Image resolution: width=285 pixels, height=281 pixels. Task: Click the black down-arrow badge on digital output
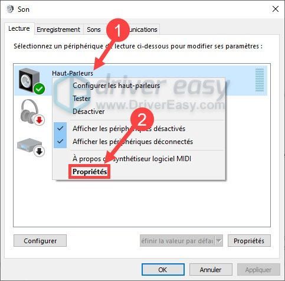tap(40, 151)
